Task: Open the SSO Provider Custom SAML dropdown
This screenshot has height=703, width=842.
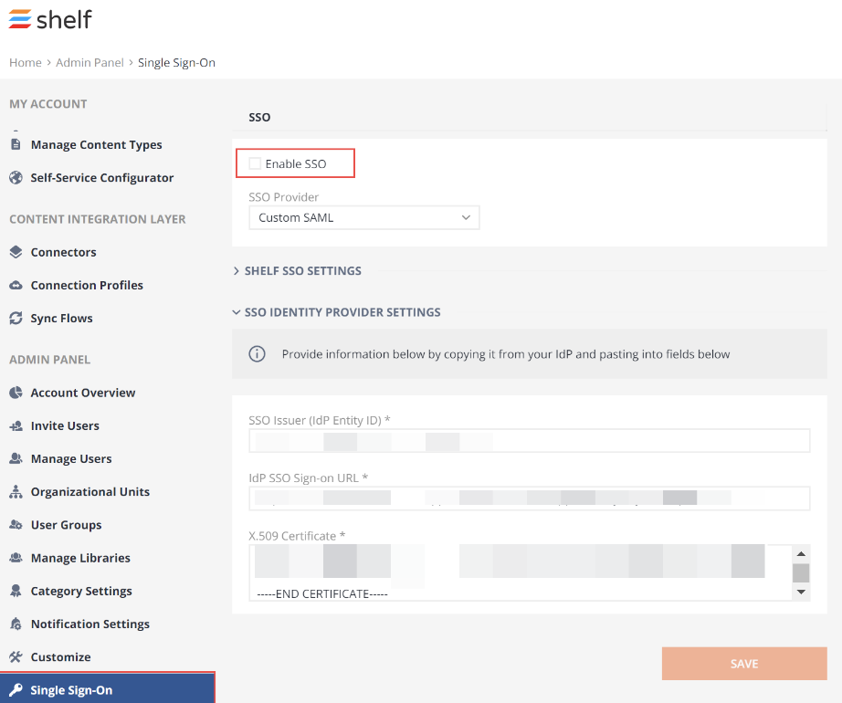Action: (364, 218)
